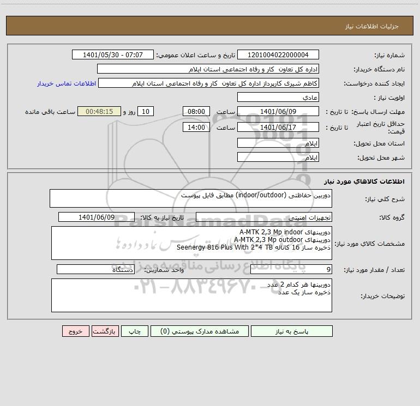Click the اطلاعات کالاهای مورد نیاز section heading
The height and width of the screenshot is (406, 420).
[364, 181]
